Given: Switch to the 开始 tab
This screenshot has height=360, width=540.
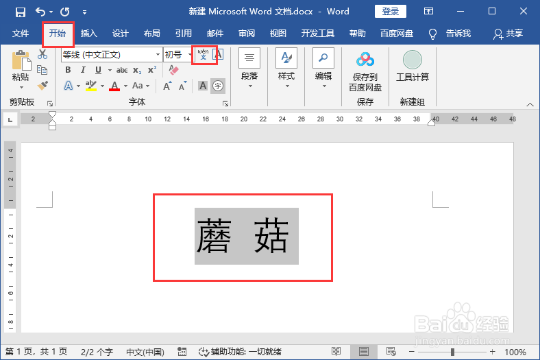Looking at the screenshot, I should point(57,34).
